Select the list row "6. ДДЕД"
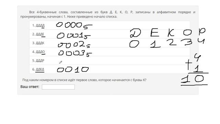Image resolution: width=220 pixels, height=124 pixels. (x=110, y=69)
